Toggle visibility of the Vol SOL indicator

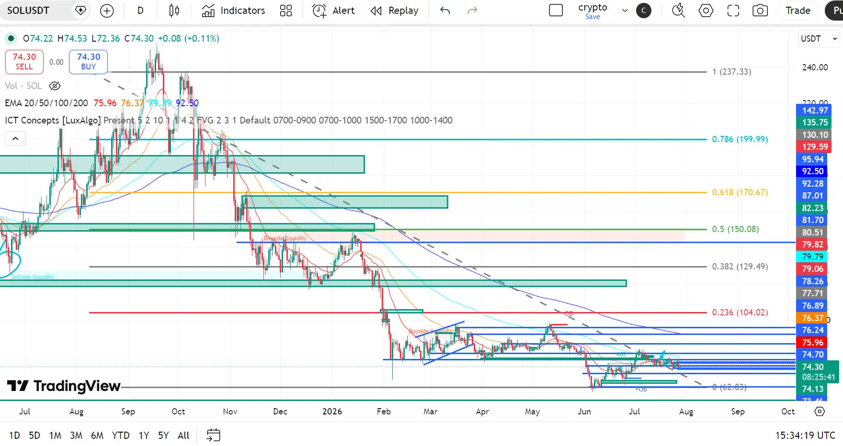(55, 86)
